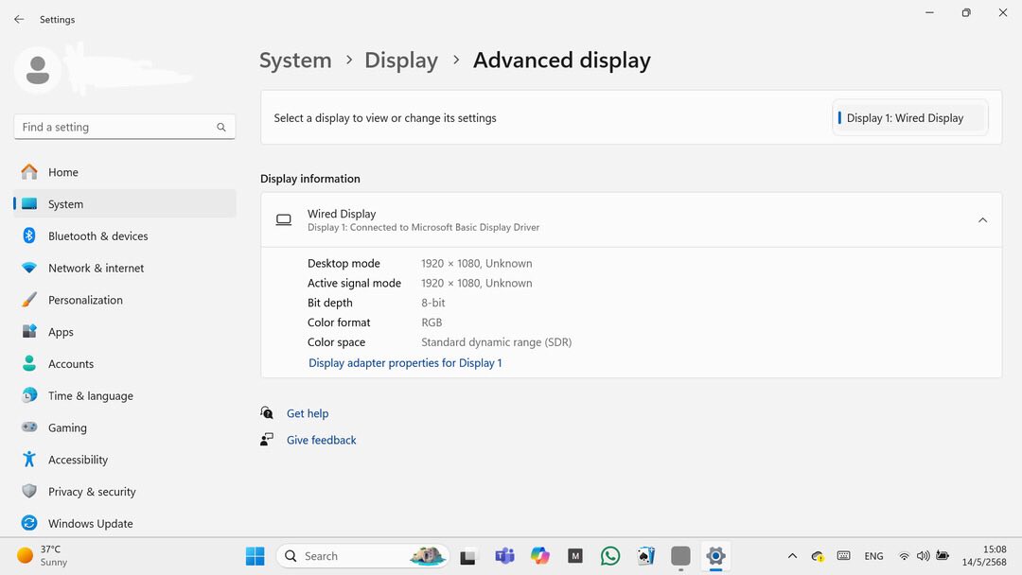This screenshot has width=1022, height=575.
Task: Open the user profile avatar
Action: 38,70
